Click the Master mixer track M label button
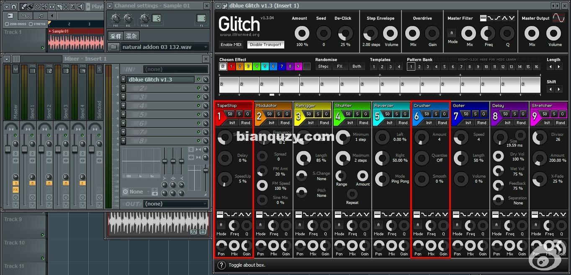The image size is (571, 275). (x=15, y=69)
